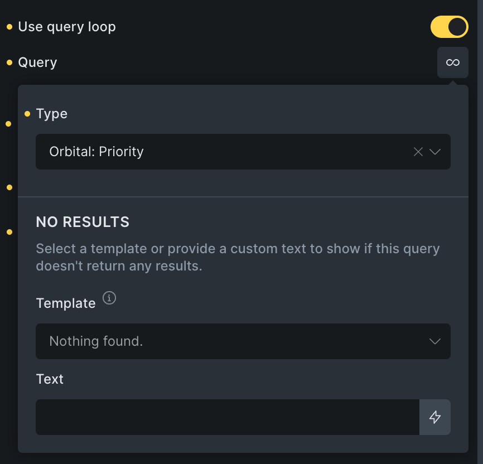Click the Query setting label
The height and width of the screenshot is (464, 483).
coord(37,62)
